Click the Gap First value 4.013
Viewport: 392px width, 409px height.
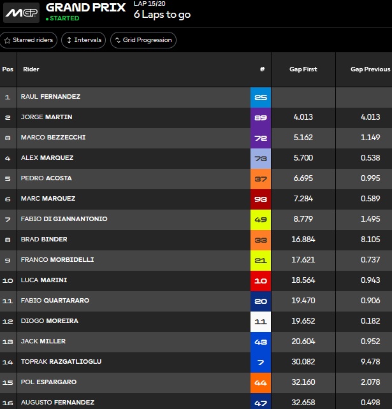point(303,117)
